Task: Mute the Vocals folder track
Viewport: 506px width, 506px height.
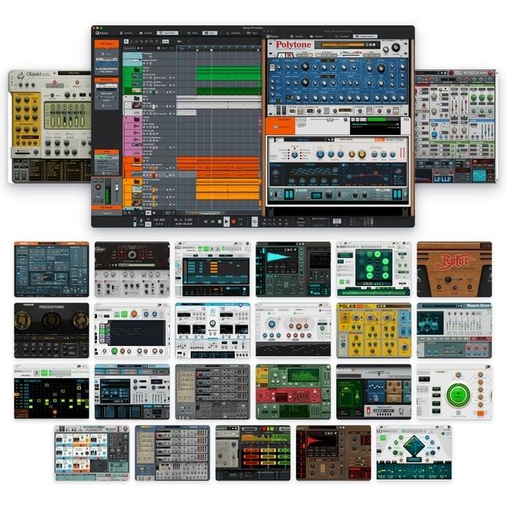Action: pos(144,121)
